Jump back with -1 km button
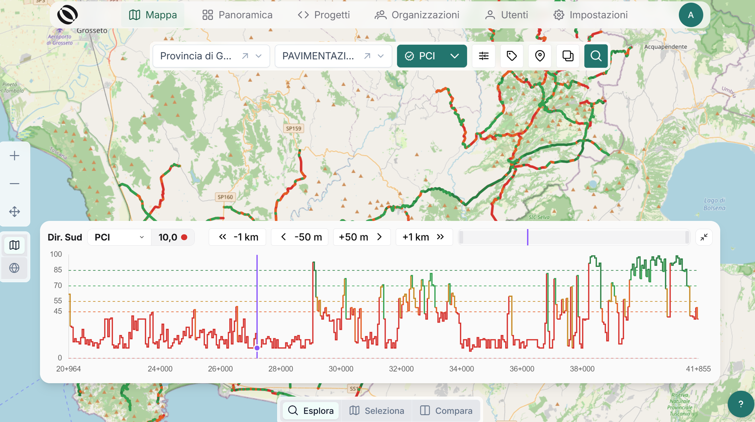This screenshot has width=755, height=422. point(238,237)
